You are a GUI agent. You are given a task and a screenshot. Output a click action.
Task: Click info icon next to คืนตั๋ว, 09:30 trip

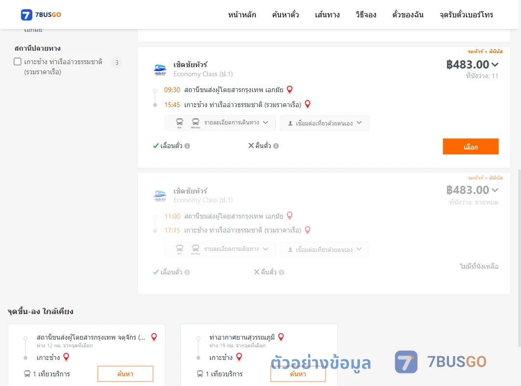pyautogui.click(x=276, y=146)
